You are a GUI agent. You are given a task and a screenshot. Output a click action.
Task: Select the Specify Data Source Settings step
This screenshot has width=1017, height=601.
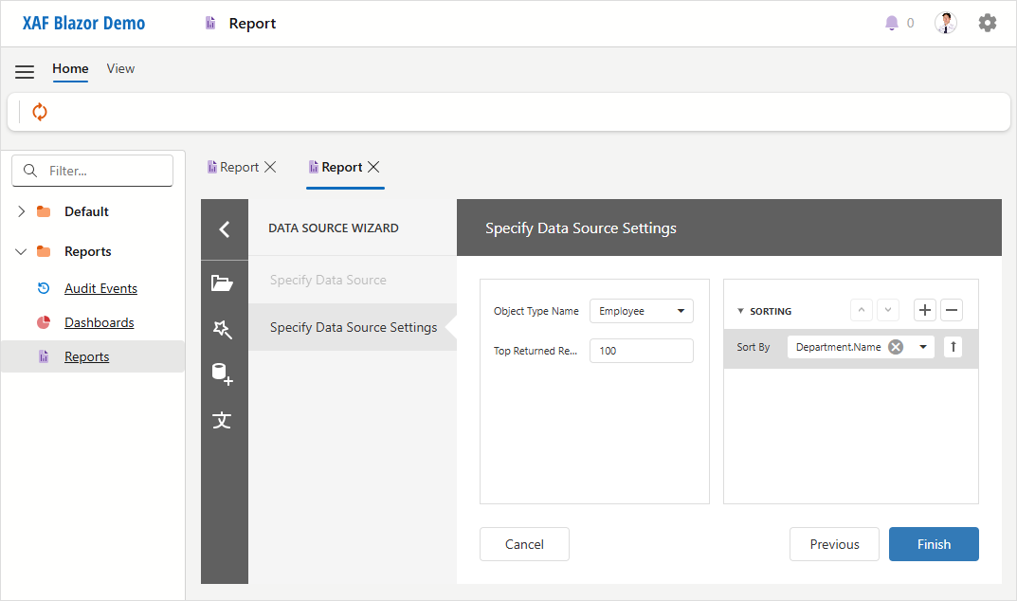[x=354, y=327]
